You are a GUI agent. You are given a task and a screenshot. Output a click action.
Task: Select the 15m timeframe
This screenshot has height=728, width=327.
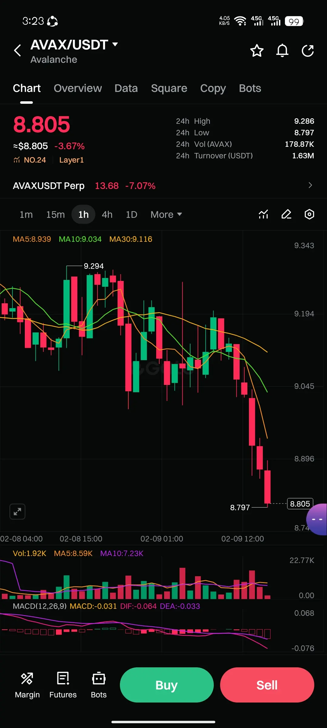(x=55, y=214)
